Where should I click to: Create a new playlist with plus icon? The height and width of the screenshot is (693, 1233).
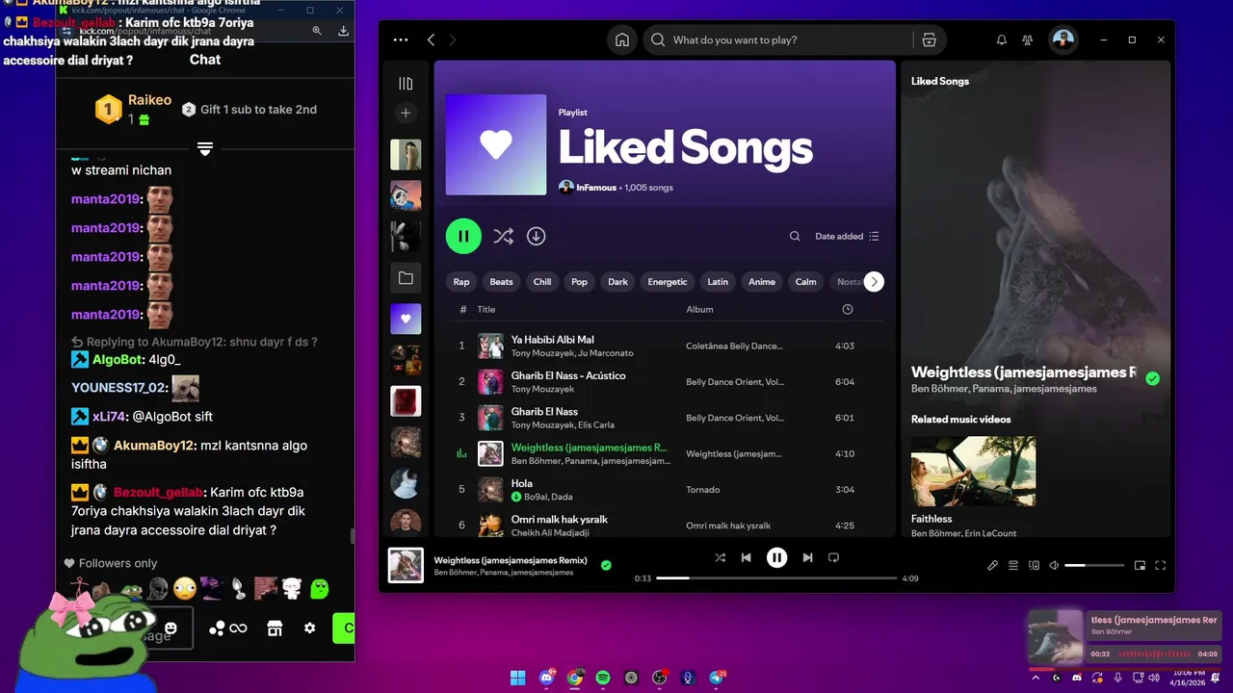pyautogui.click(x=406, y=113)
